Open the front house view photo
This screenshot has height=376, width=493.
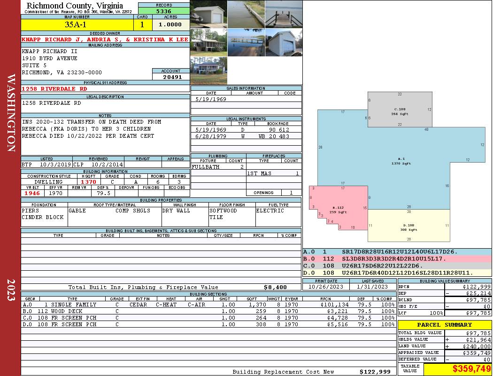pyautogui.click(x=208, y=71)
